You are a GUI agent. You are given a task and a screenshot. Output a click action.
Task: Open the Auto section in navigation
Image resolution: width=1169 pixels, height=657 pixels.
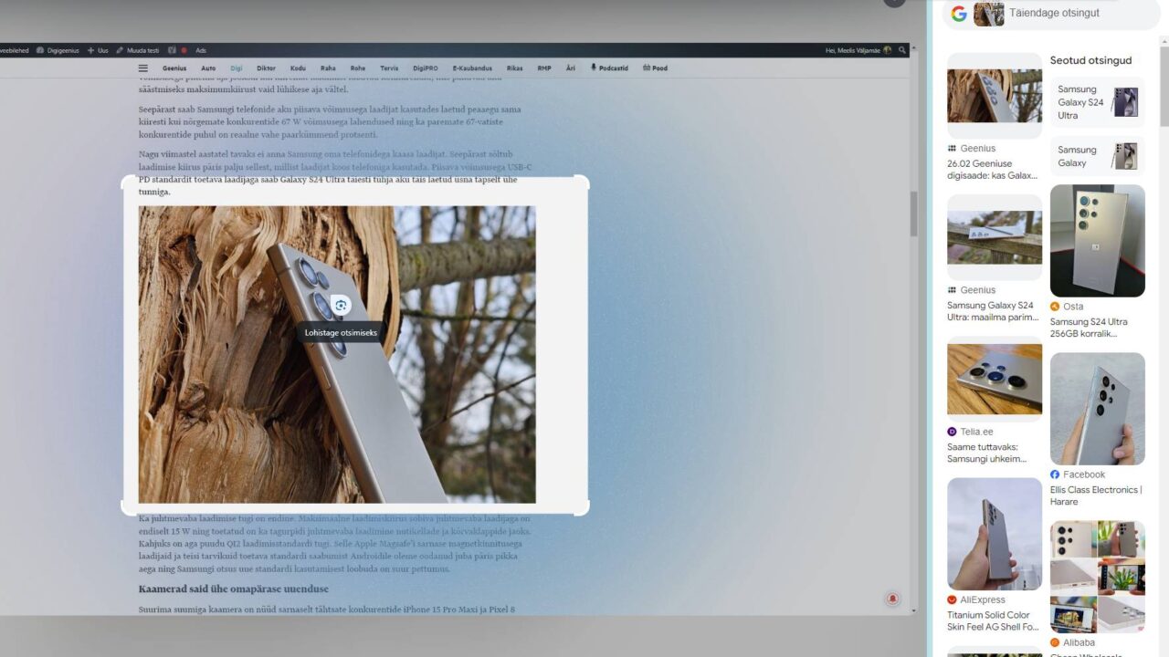click(x=208, y=68)
